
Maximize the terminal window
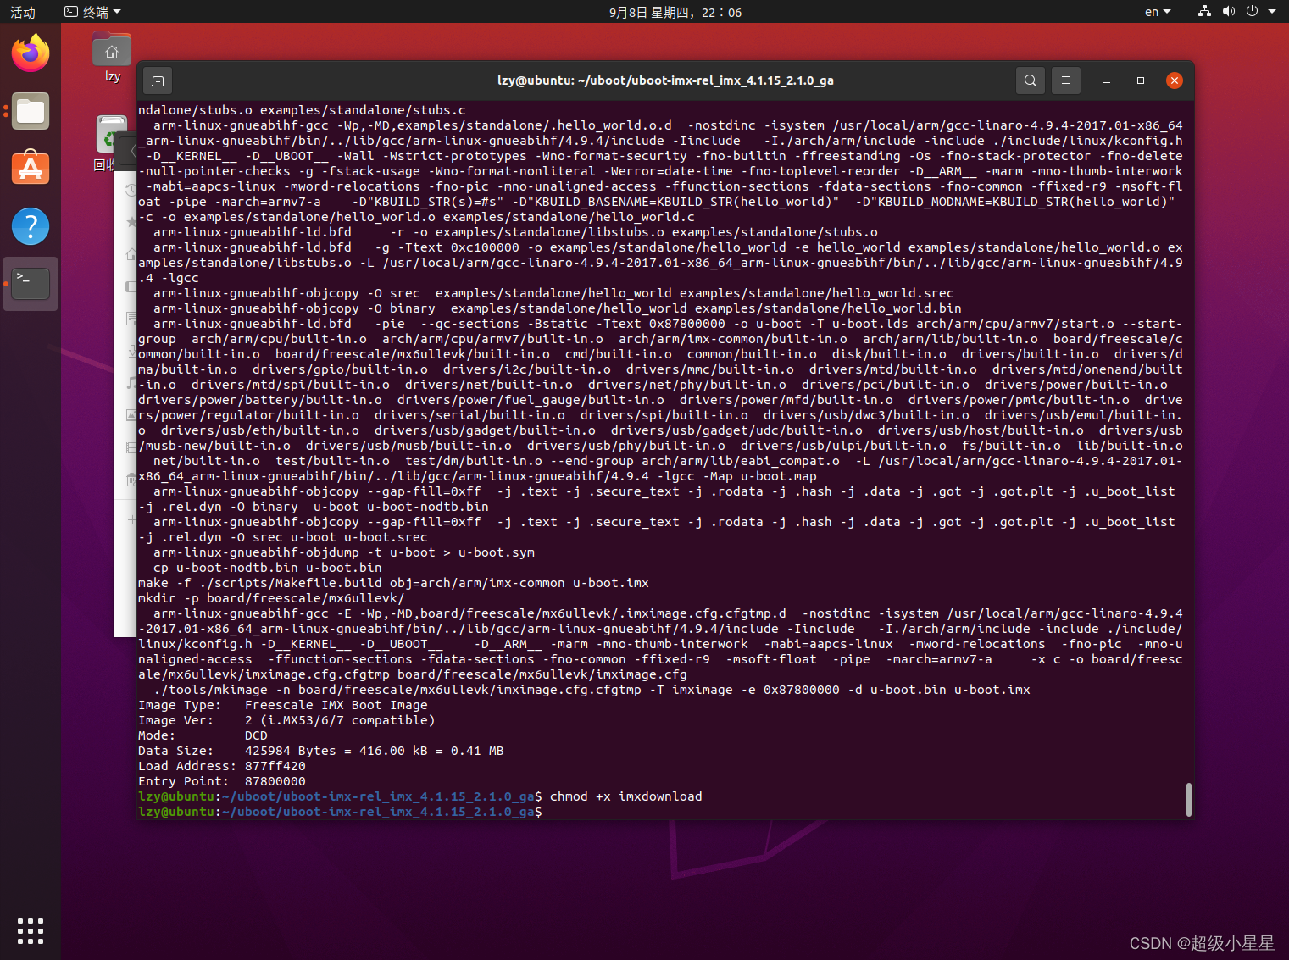point(1141,80)
